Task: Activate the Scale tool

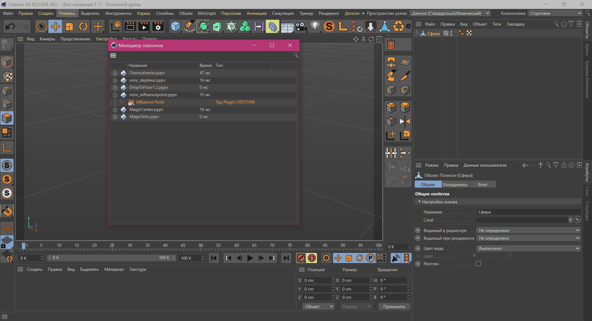Action: click(x=69, y=26)
